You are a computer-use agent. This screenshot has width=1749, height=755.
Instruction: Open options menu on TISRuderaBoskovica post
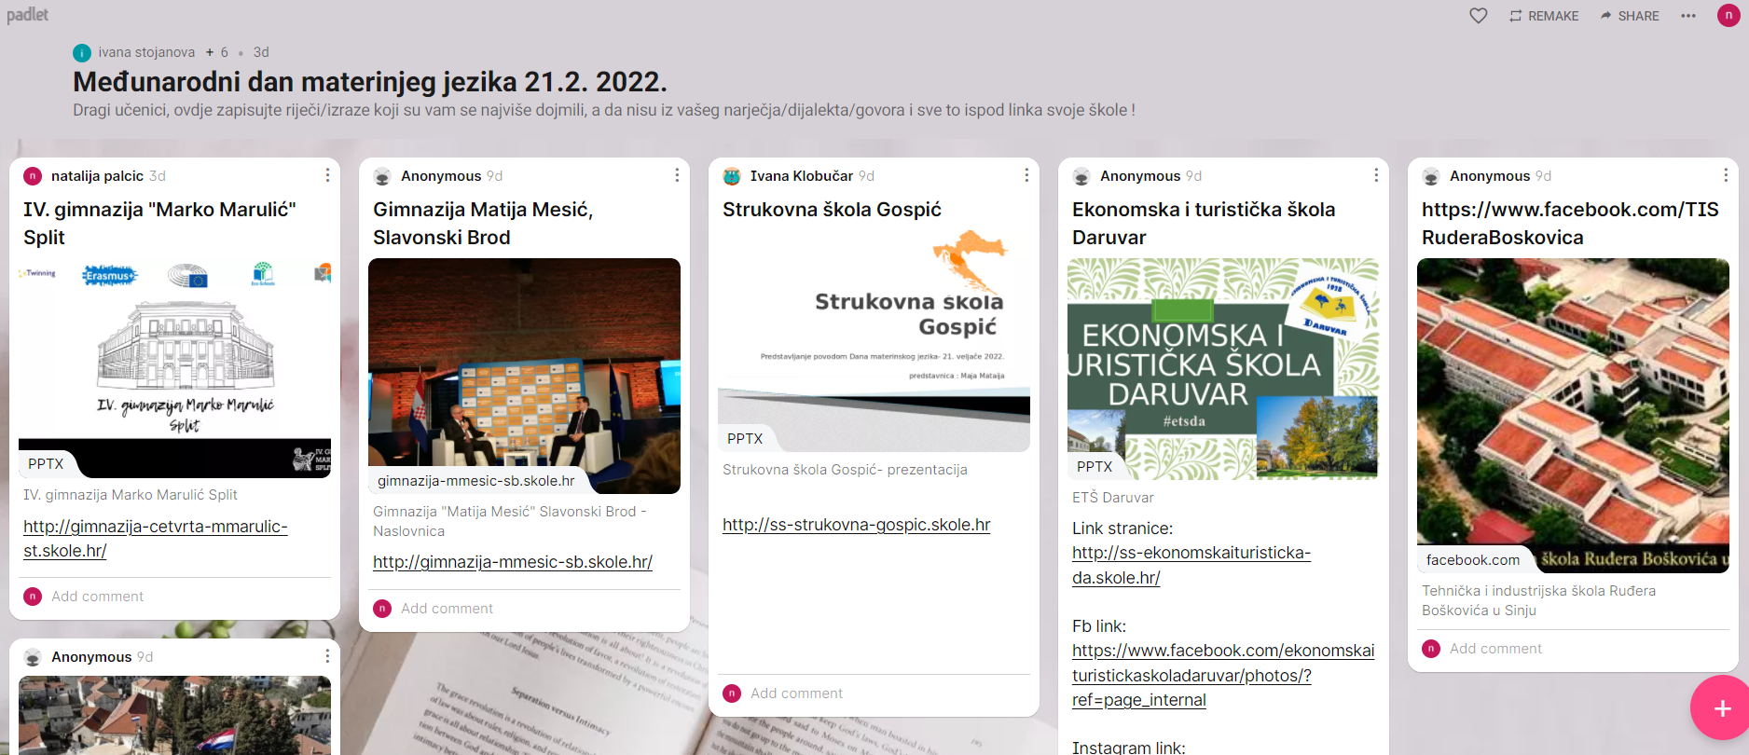click(x=1726, y=175)
